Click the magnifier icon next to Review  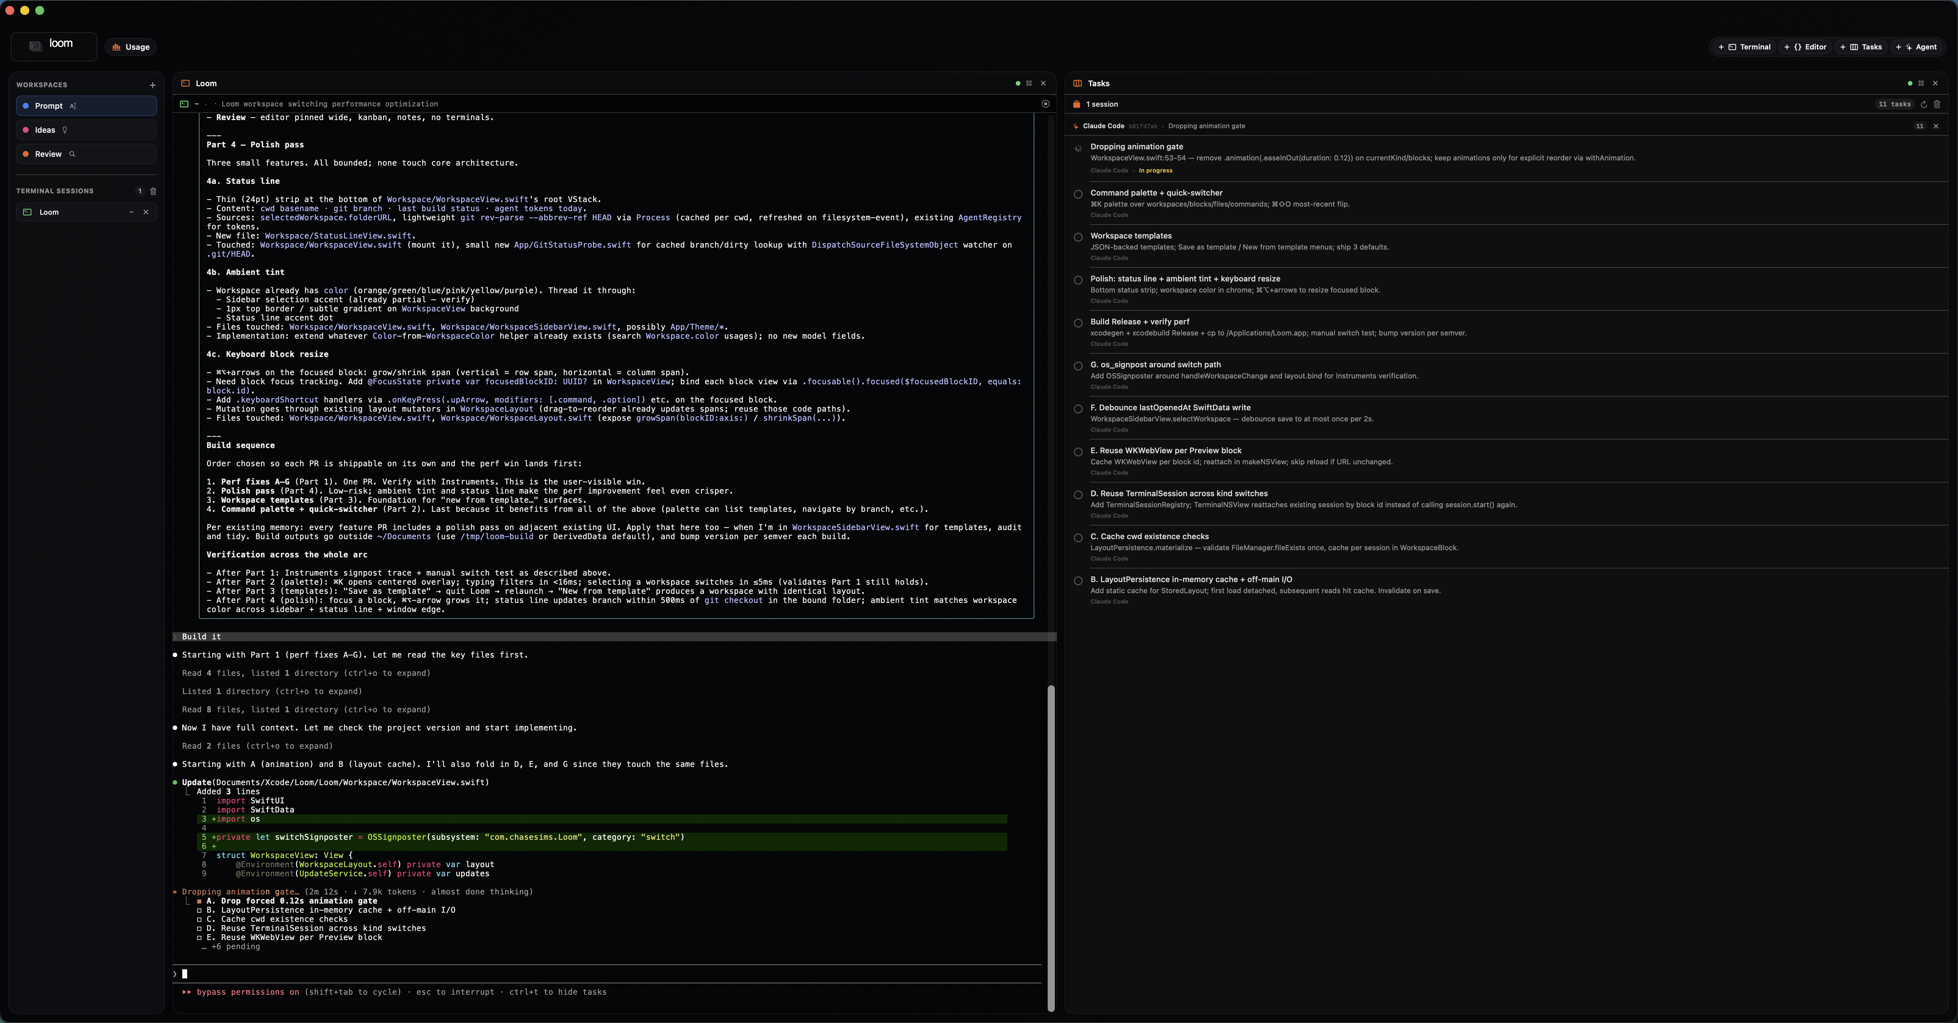tap(72, 154)
